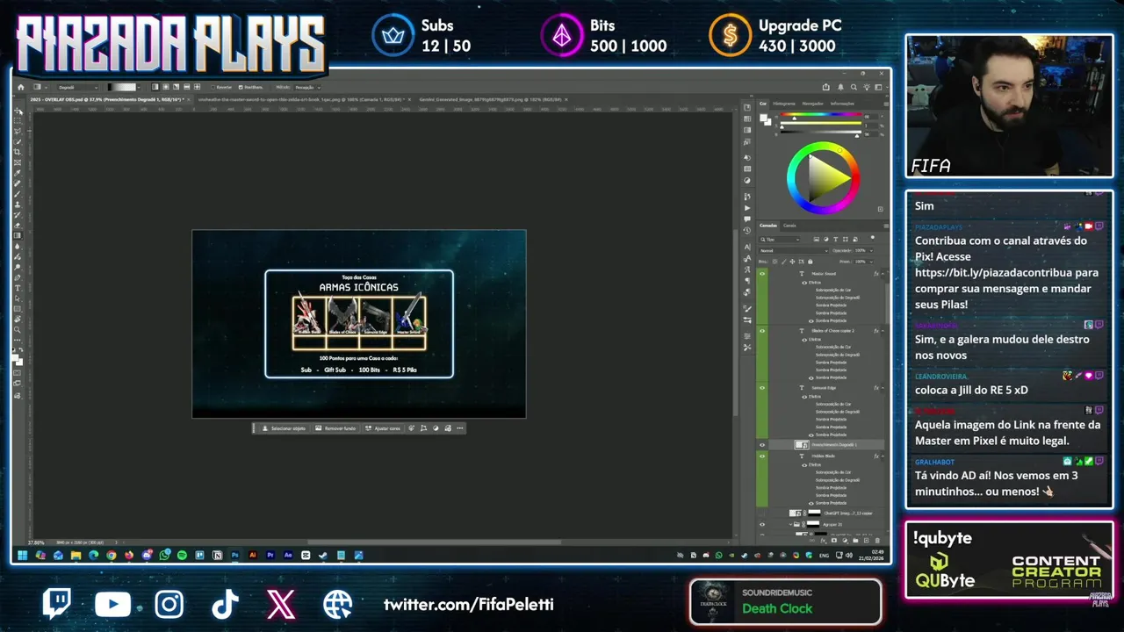Choose the Linear gradient type icon
The height and width of the screenshot is (632, 1124).
coord(155,87)
